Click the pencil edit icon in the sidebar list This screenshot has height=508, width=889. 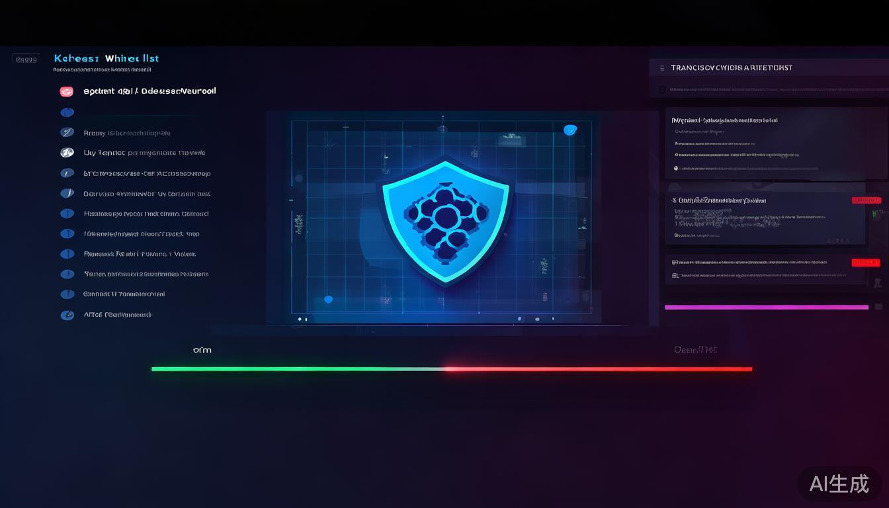(x=67, y=132)
